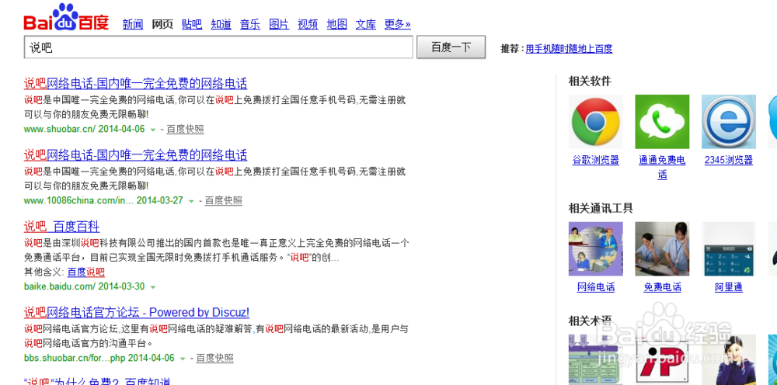Open the 新闻 tab

click(133, 24)
